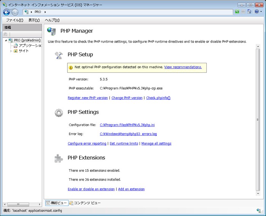Click the connections pane horizontal scrollbar thumb
266x216 pixels.
click(x=18, y=204)
